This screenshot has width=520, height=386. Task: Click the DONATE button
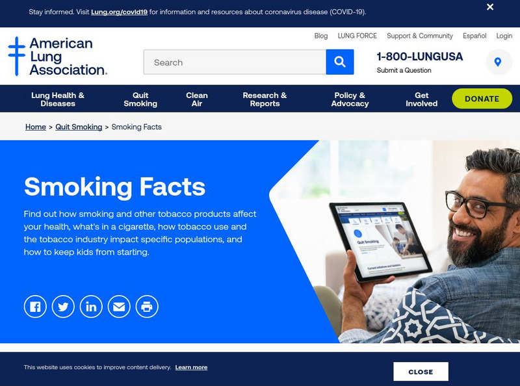click(x=482, y=99)
